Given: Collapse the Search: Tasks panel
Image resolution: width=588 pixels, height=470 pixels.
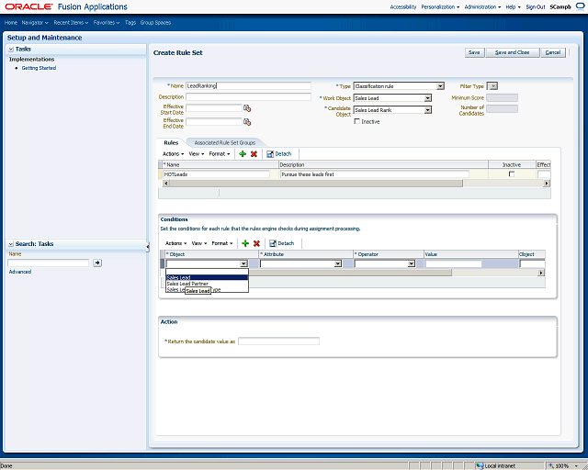Looking at the screenshot, I should pos(11,244).
